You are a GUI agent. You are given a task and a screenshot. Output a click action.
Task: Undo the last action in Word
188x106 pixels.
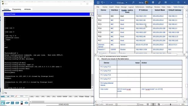point(102,3)
